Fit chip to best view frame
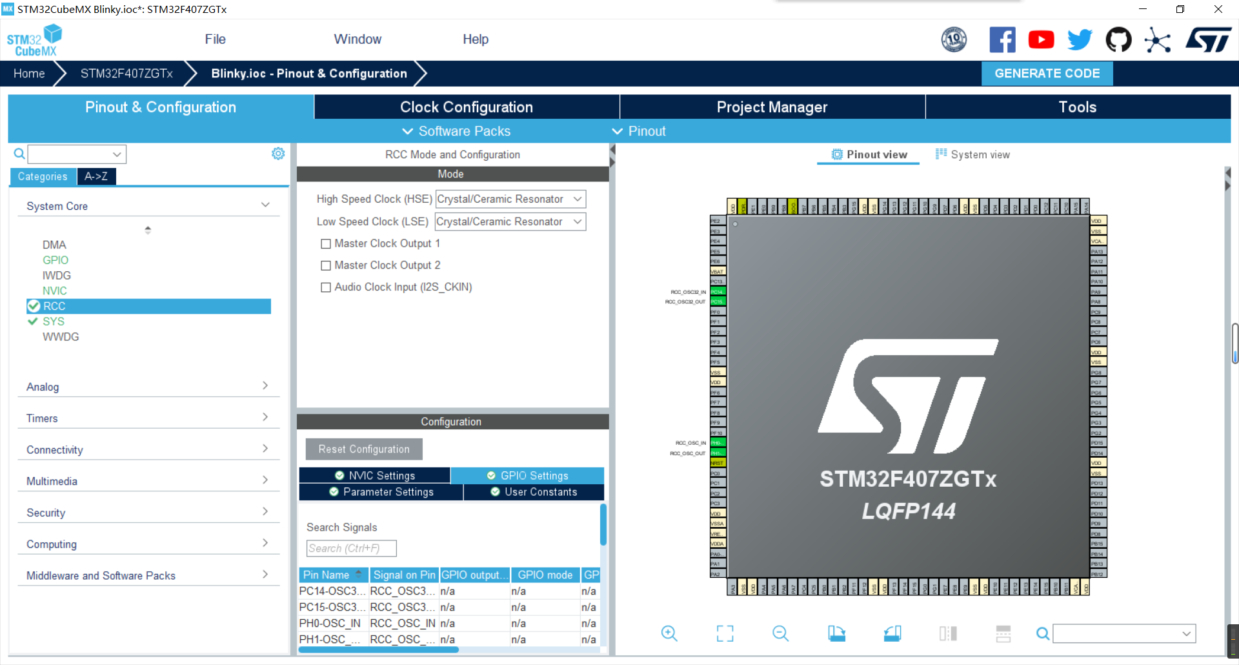Screen dimensions: 1239x665 (725, 633)
